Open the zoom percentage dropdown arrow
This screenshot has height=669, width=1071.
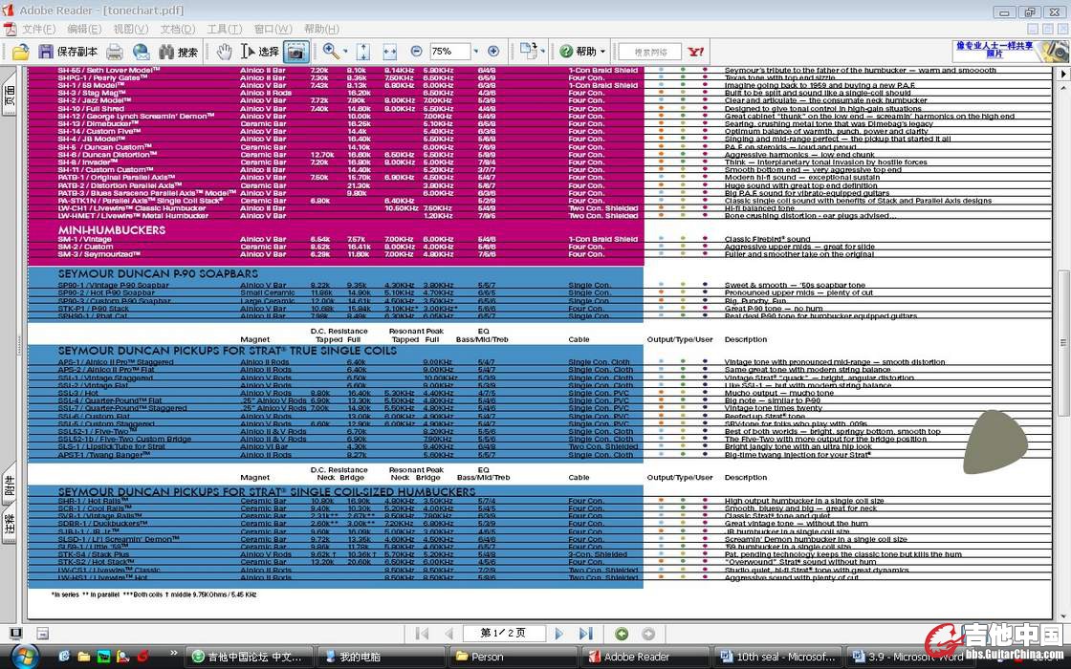476,52
